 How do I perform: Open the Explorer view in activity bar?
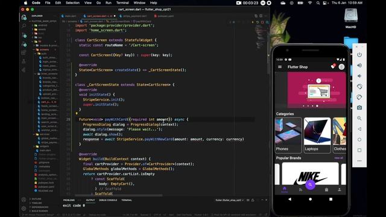tap(24, 17)
